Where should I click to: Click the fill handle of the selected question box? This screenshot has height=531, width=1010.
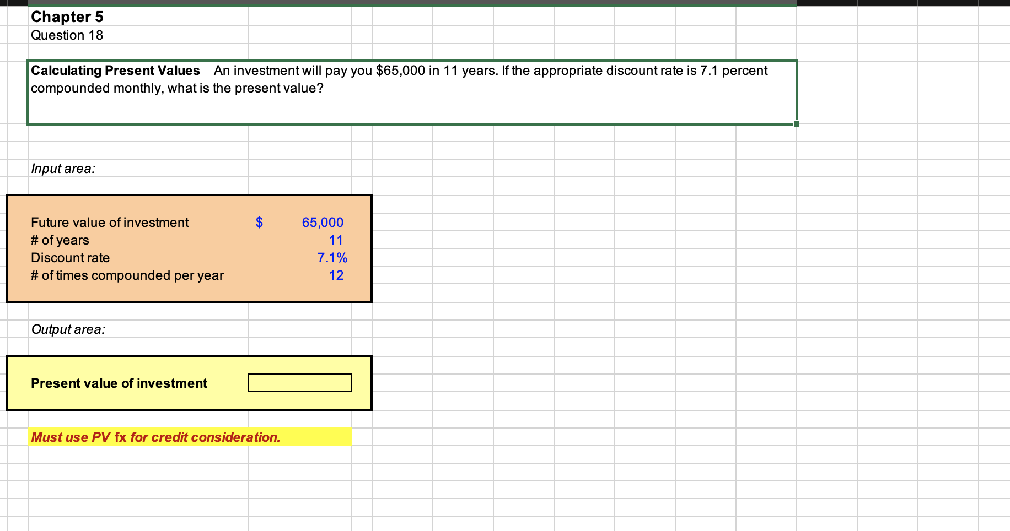pos(796,125)
